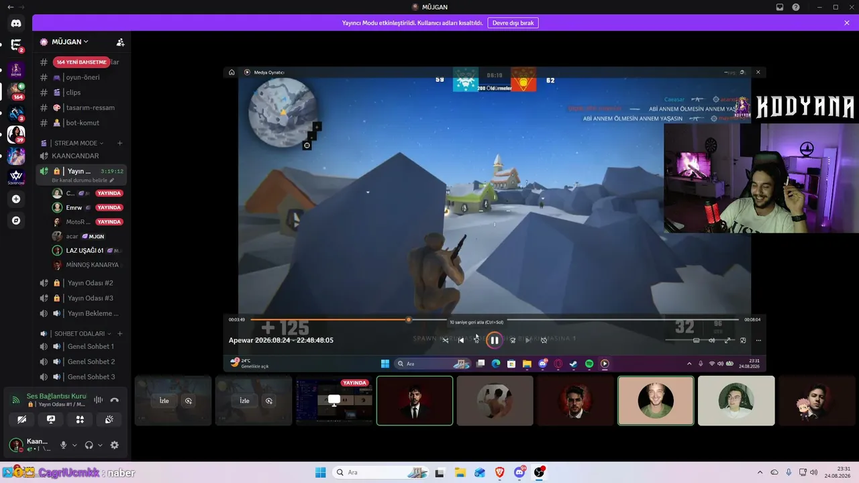Add a channel to the STREAM MODE category
859x483 pixels.
click(120, 143)
